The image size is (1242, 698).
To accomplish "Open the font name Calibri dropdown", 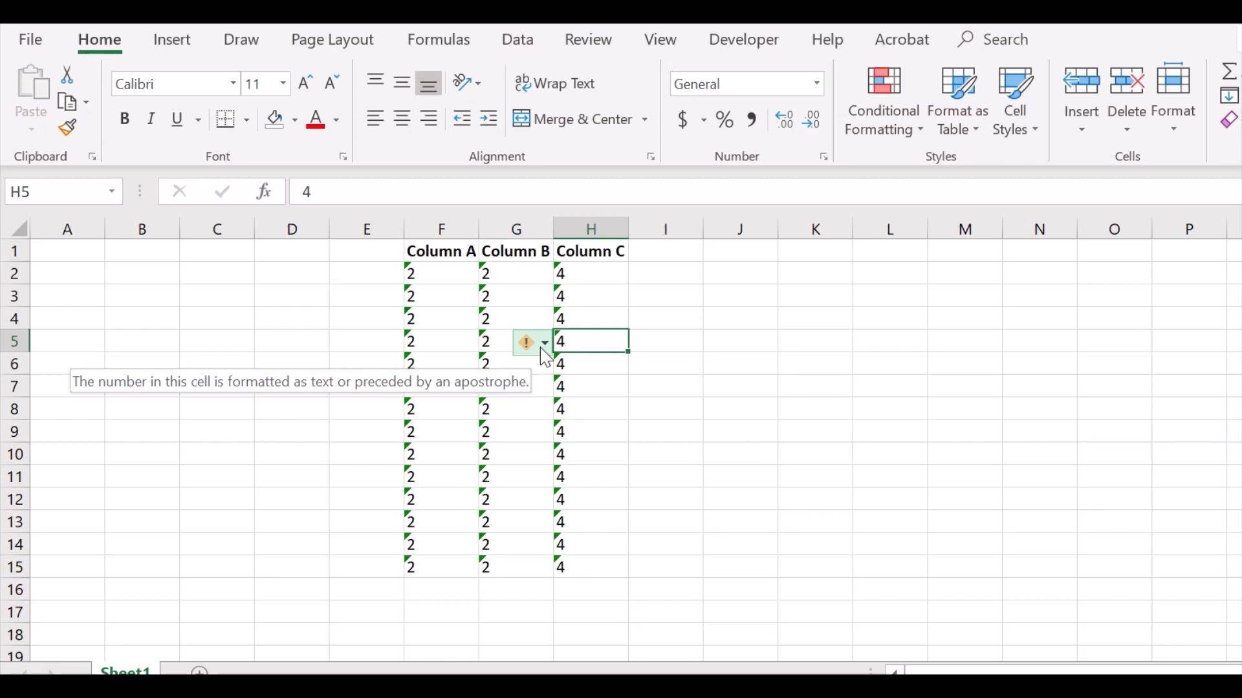I will (x=233, y=83).
